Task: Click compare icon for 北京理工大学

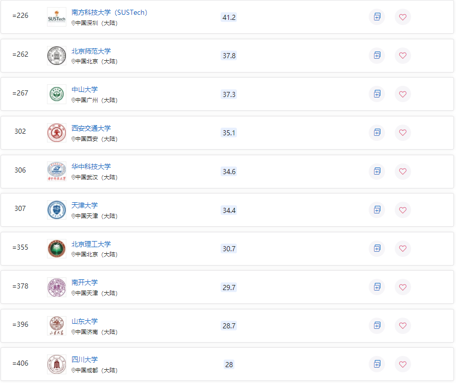Action: pyautogui.click(x=377, y=248)
